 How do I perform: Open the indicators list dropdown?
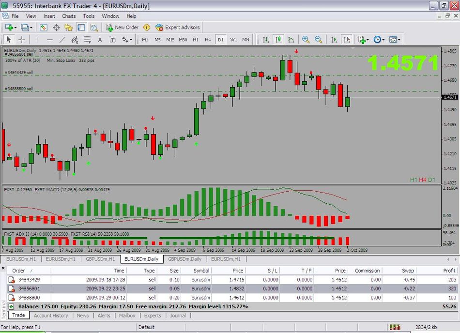pos(364,40)
